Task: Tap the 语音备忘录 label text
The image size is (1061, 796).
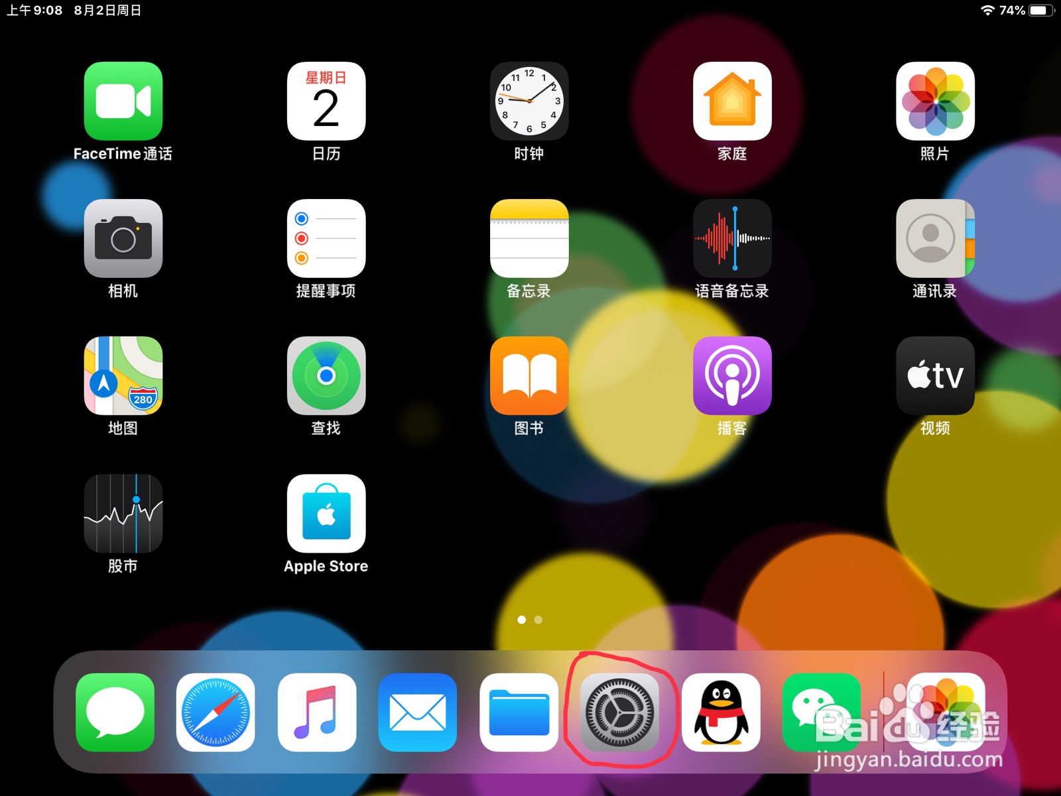Action: (x=732, y=291)
